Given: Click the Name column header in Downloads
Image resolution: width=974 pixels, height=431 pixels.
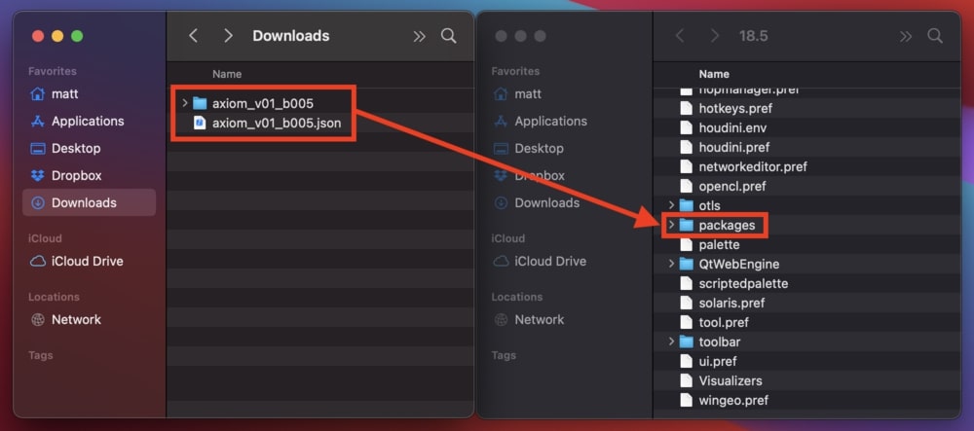Looking at the screenshot, I should [227, 74].
